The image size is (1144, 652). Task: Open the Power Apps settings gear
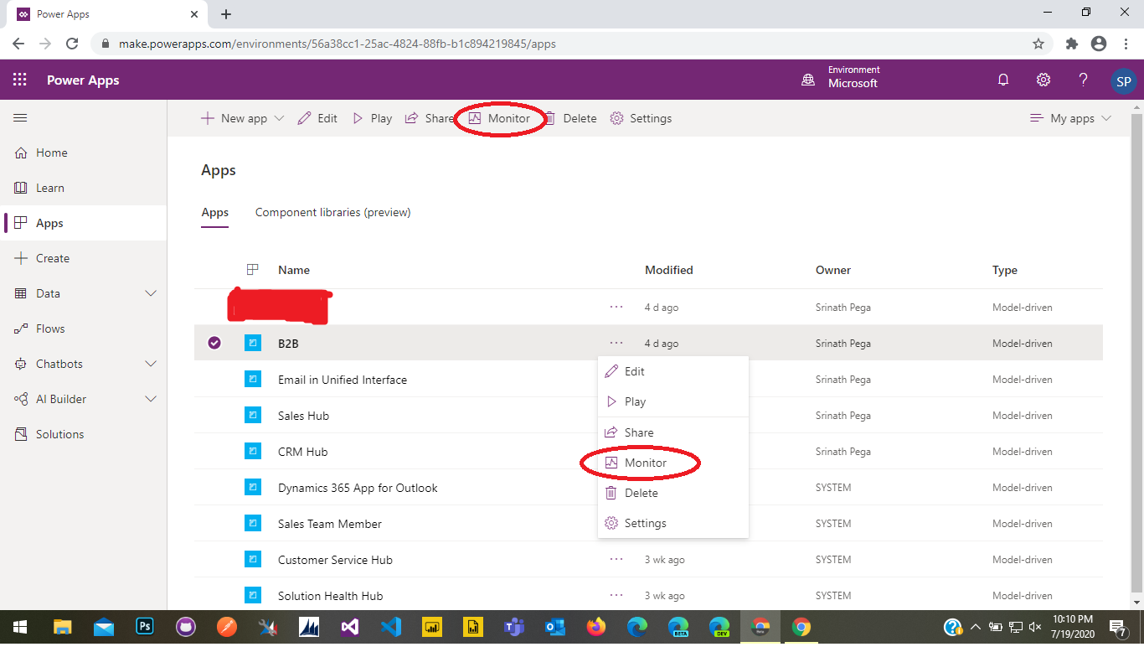pos(1043,79)
